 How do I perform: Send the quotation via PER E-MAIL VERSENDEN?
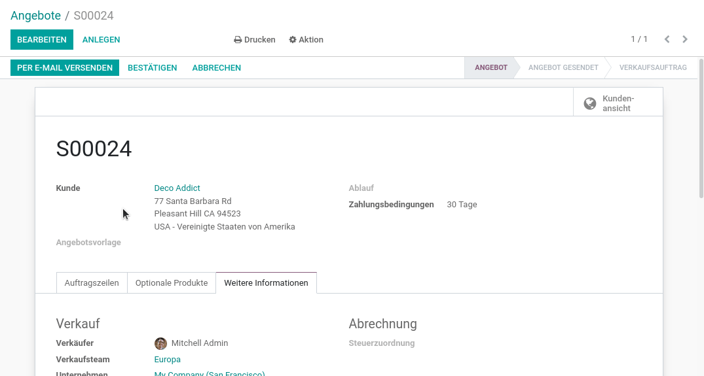coord(65,67)
